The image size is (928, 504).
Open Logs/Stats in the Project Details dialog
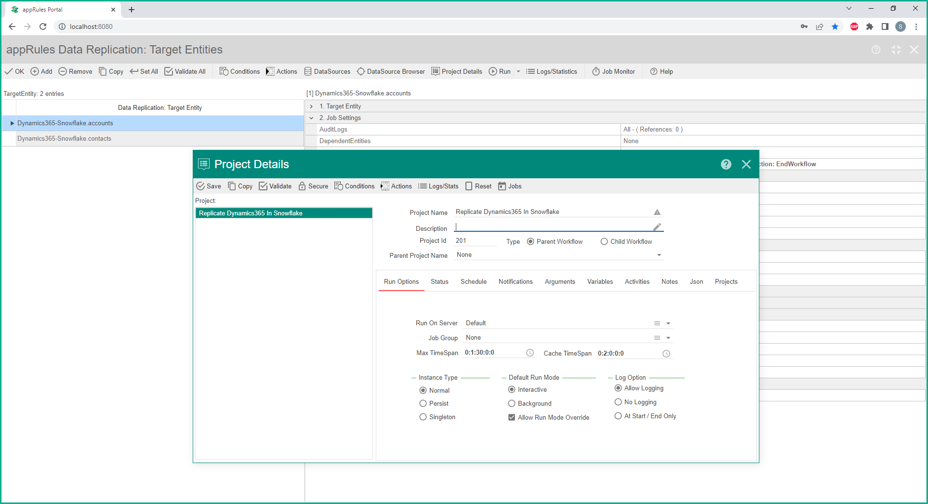coord(438,186)
